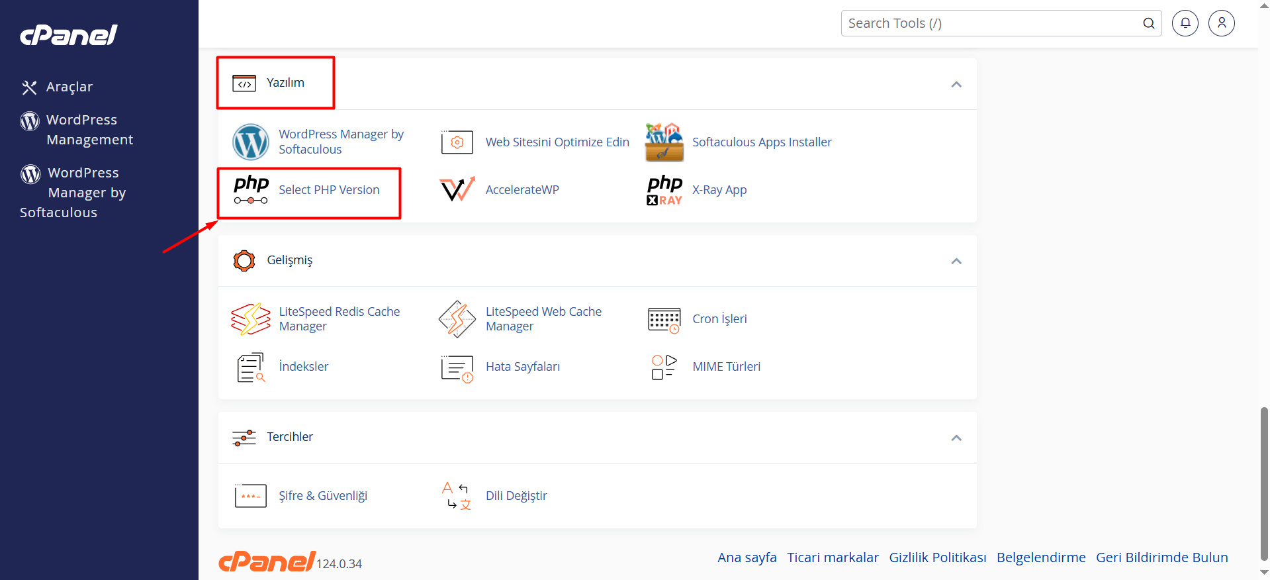
Task: Click the WordPress Manager by Softaculous tool icon
Action: [251, 142]
